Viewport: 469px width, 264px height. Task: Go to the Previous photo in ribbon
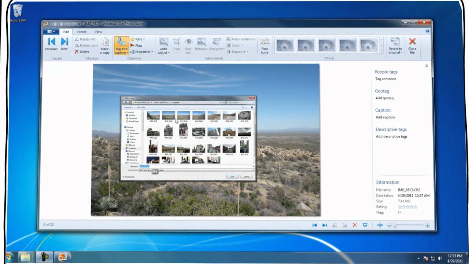click(51, 44)
